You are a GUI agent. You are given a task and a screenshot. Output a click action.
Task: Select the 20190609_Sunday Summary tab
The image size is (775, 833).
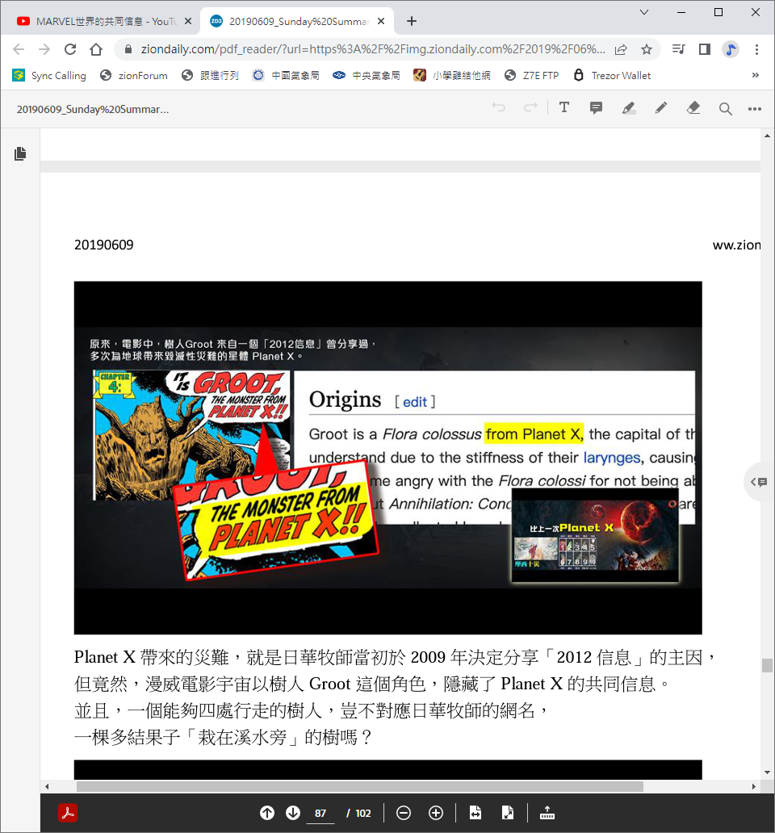[298, 21]
